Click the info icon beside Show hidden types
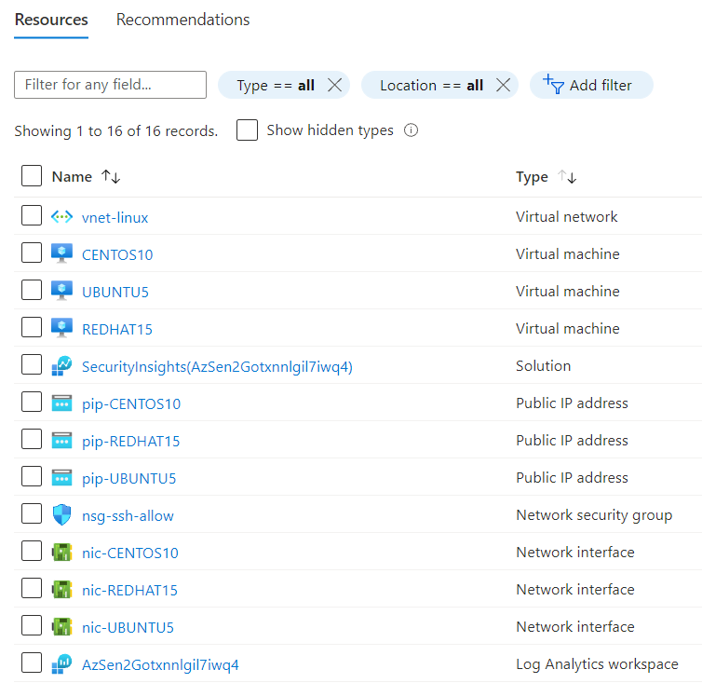The height and width of the screenshot is (683, 702). tap(411, 130)
